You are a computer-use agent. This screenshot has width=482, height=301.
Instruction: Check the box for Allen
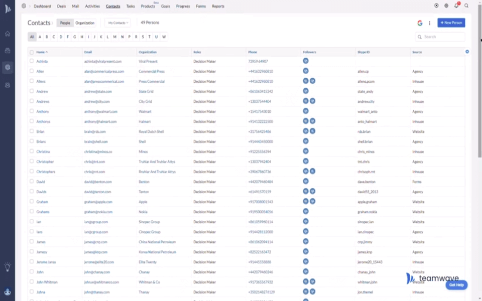(31, 71)
